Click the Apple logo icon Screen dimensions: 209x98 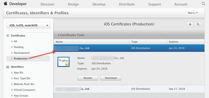[x=5, y=4]
